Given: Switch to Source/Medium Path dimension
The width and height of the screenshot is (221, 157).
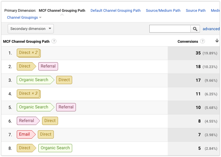Looking at the screenshot, I should click(163, 10).
